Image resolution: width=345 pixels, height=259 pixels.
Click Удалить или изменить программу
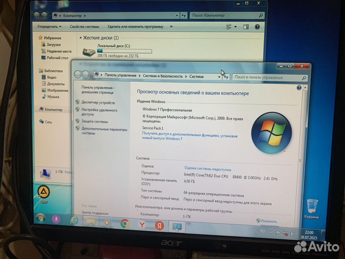tap(135, 27)
